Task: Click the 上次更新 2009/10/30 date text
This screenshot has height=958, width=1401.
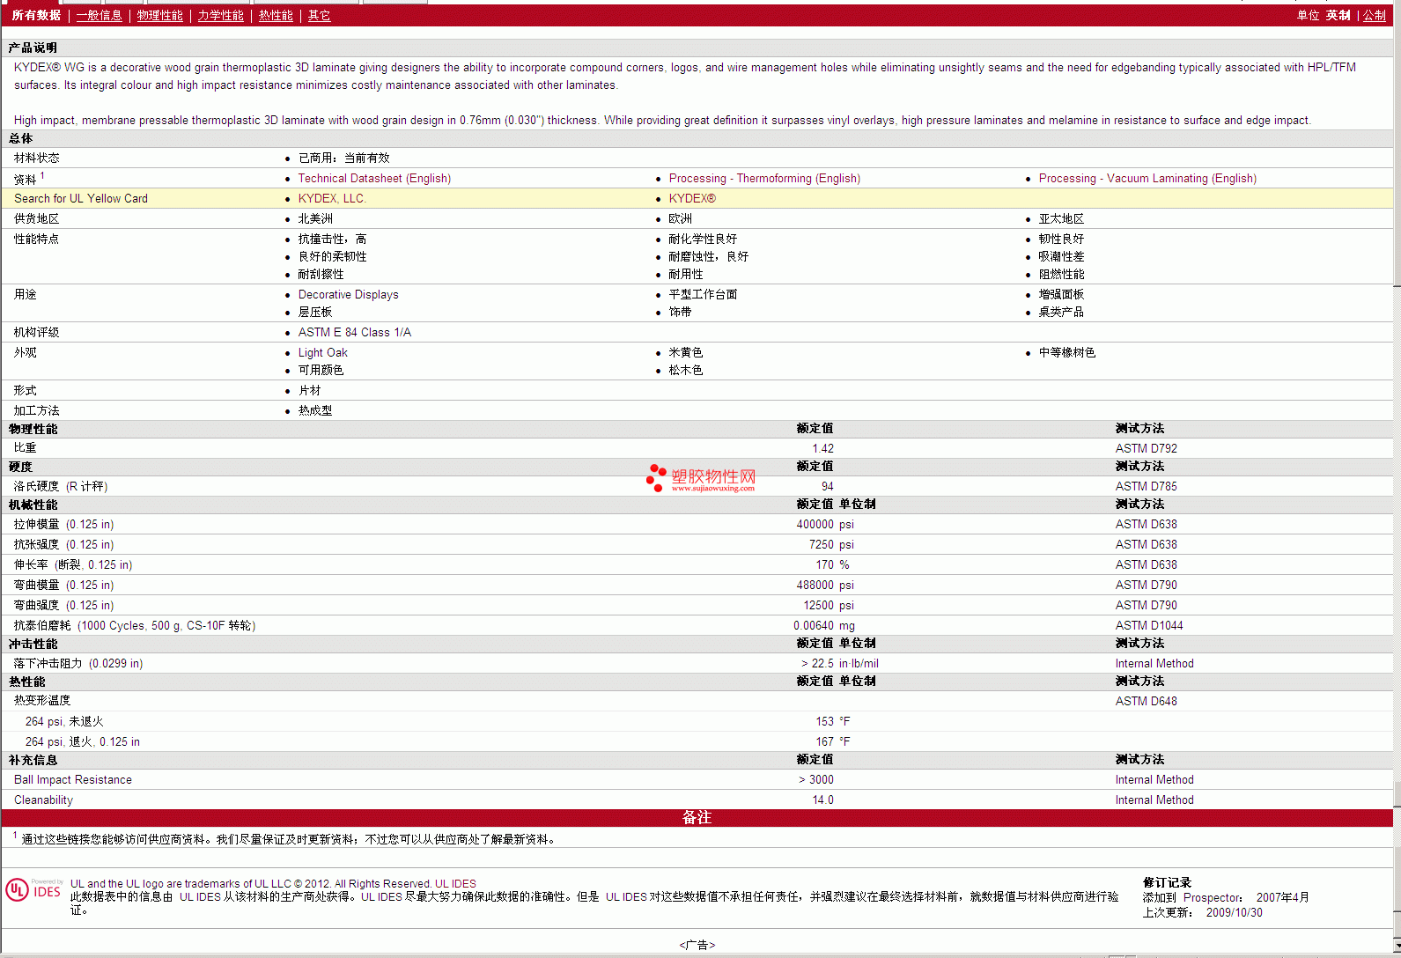Action: [1202, 912]
